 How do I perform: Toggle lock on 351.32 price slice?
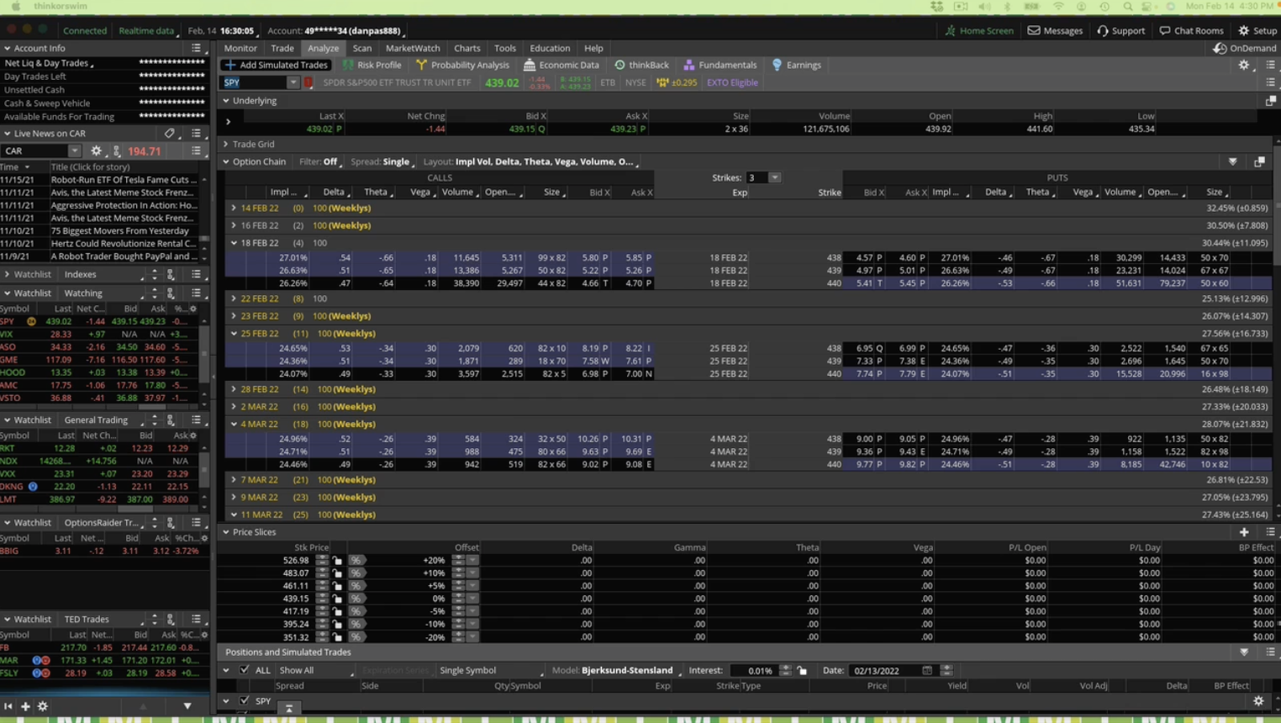pos(338,637)
